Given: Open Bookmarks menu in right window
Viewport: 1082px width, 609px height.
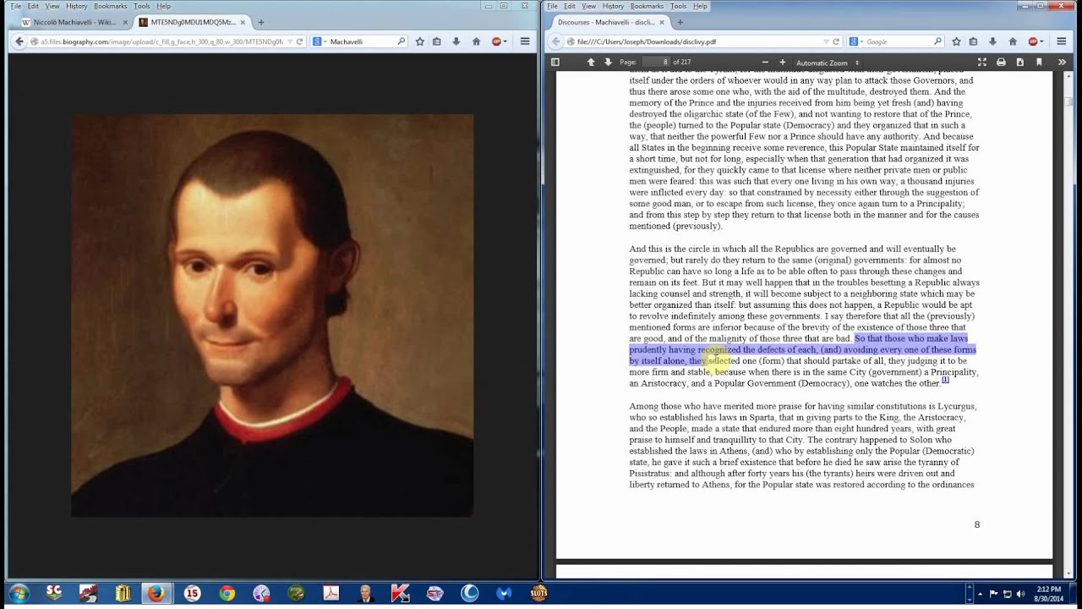Looking at the screenshot, I should [x=647, y=6].
